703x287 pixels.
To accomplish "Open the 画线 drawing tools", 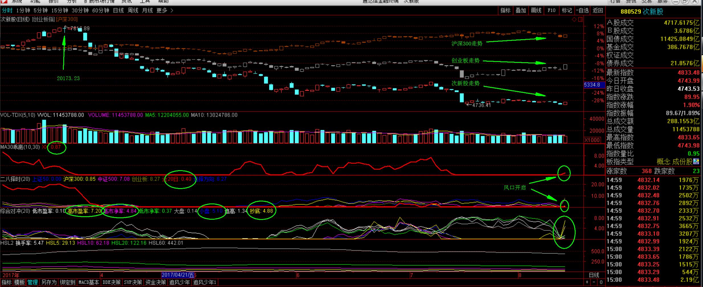I will pyautogui.click(x=536, y=11).
